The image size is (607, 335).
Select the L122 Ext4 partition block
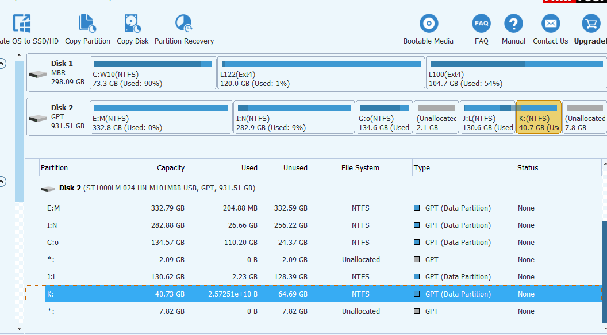(321, 73)
